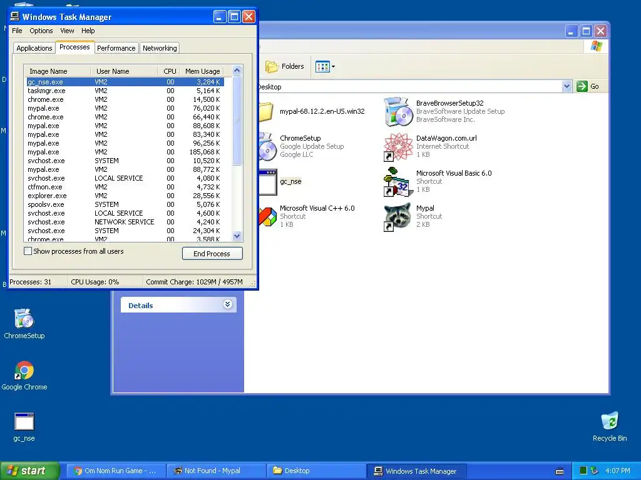
Task: Enable Show processes from all users
Action: tap(28, 251)
